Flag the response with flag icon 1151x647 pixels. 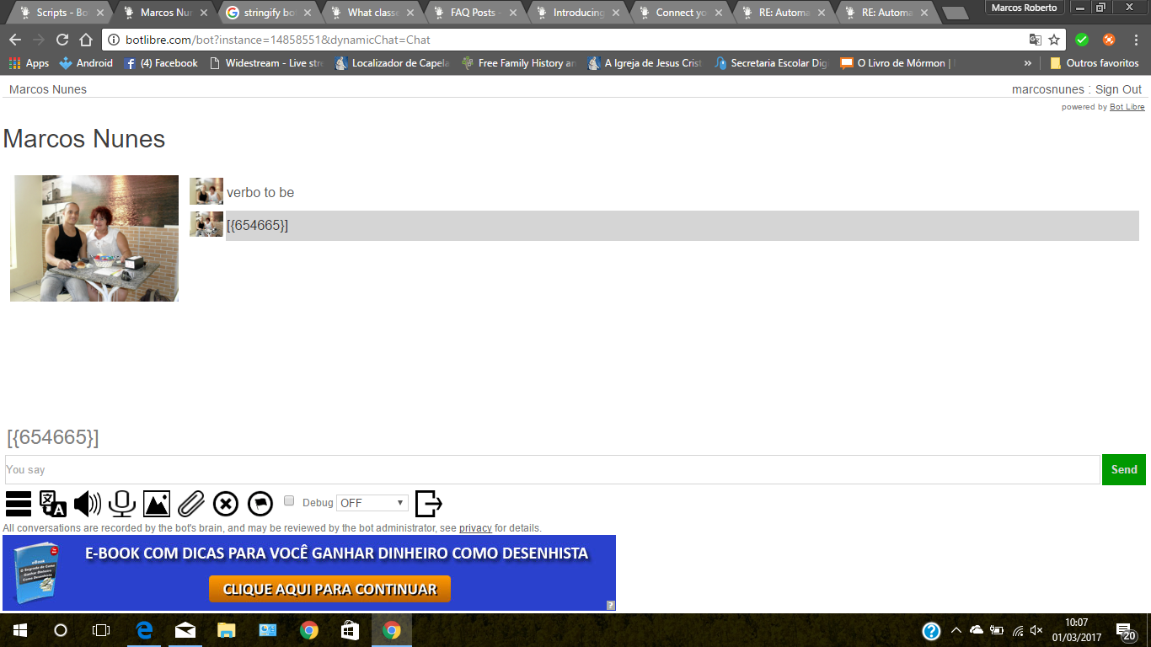point(260,503)
